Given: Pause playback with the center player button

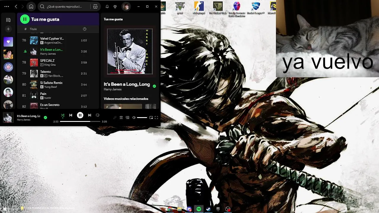Looking at the screenshot, I should [80, 115].
